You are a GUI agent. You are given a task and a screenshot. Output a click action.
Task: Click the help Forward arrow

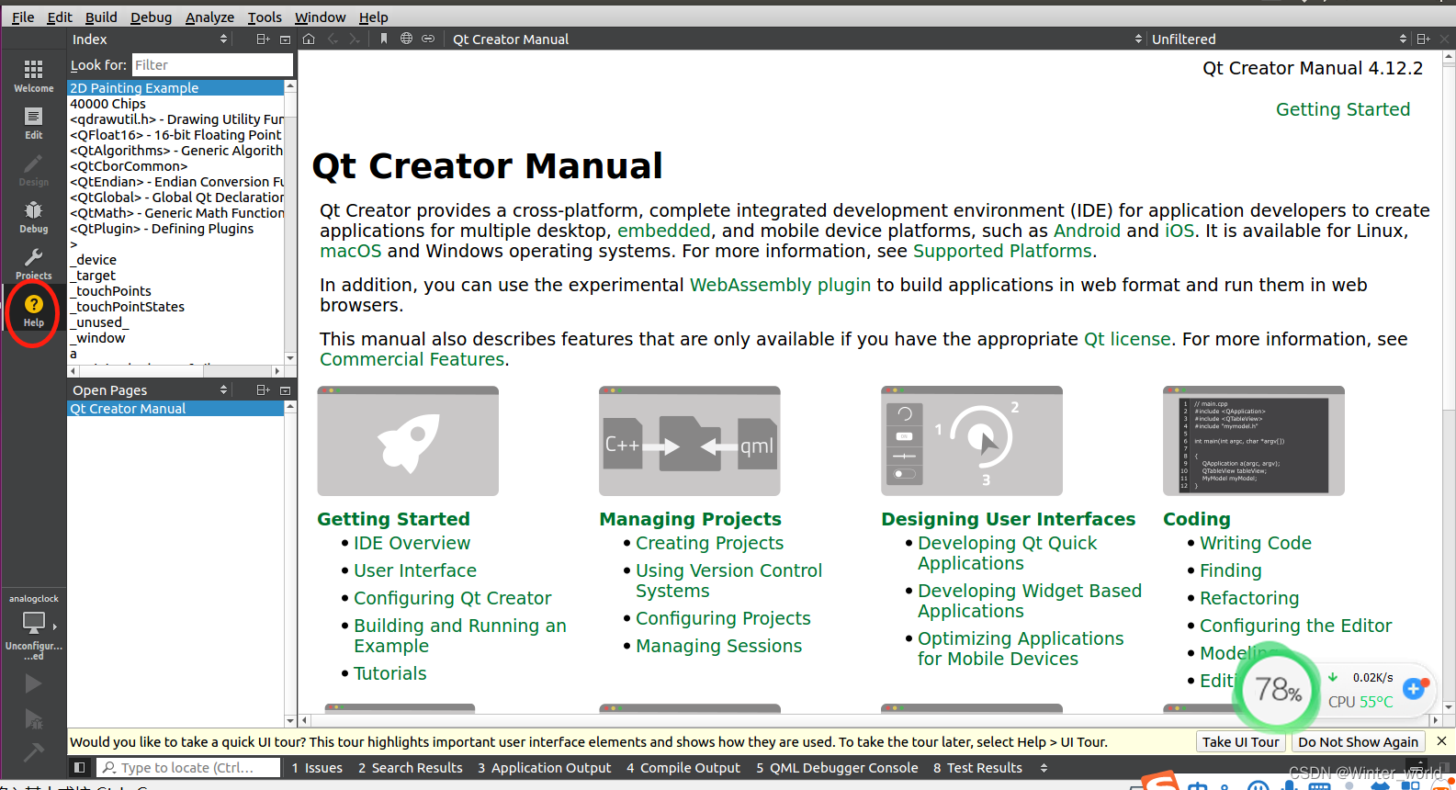coord(355,39)
